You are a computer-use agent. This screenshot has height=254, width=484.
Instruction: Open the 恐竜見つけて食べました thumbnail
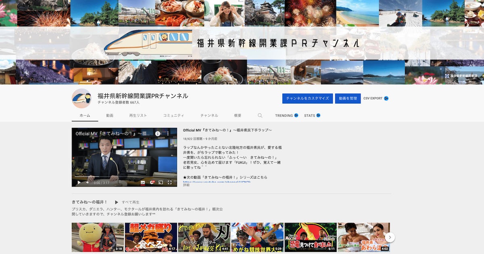(x=311, y=237)
